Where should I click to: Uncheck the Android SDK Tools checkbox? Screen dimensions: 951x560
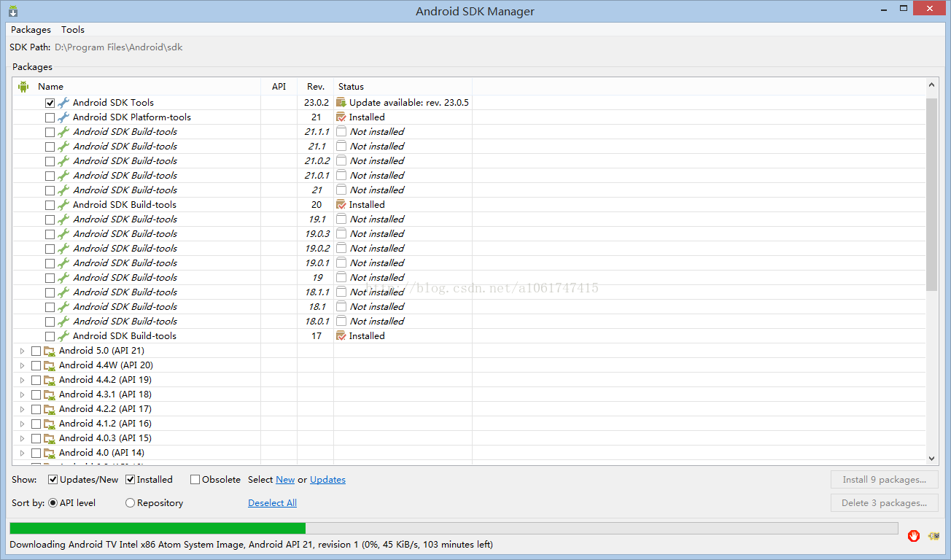pyautogui.click(x=50, y=103)
